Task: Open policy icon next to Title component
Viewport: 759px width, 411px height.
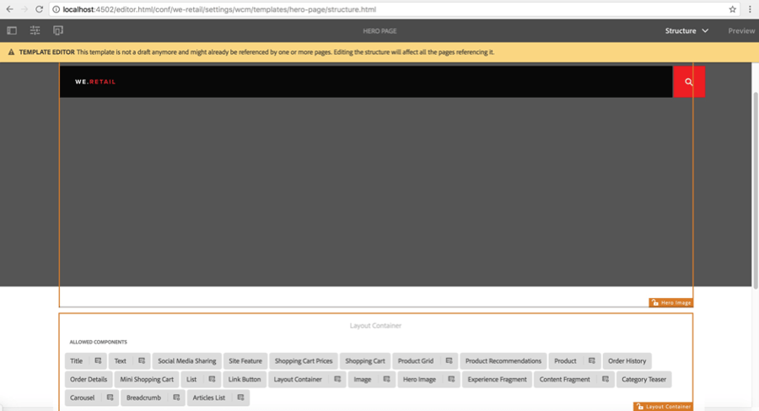Action: click(98, 360)
